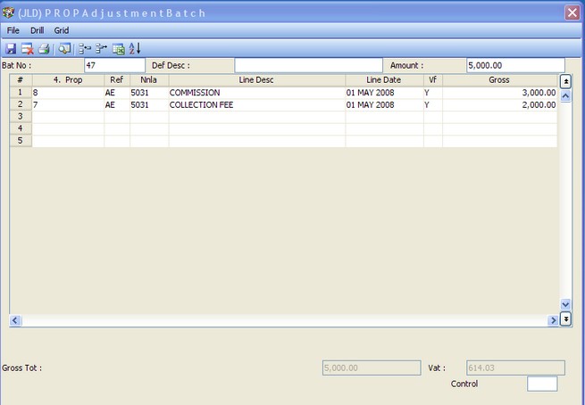This screenshot has height=405, width=585.
Task: Click the delete icon with red X
Action: point(27,48)
